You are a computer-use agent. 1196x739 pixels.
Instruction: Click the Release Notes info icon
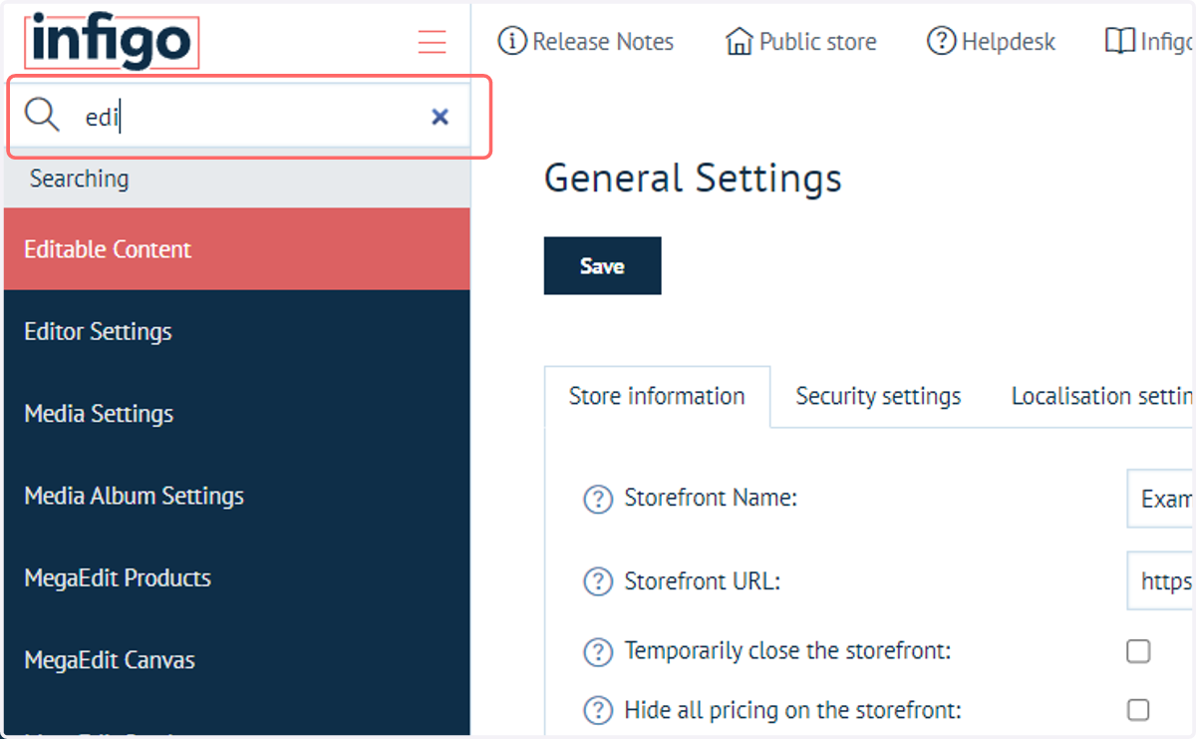(511, 42)
